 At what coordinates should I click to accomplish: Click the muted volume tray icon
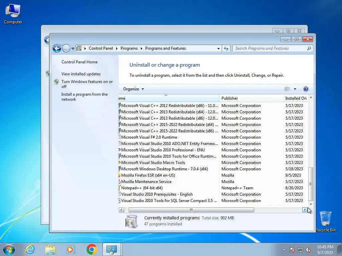[x=308, y=250]
